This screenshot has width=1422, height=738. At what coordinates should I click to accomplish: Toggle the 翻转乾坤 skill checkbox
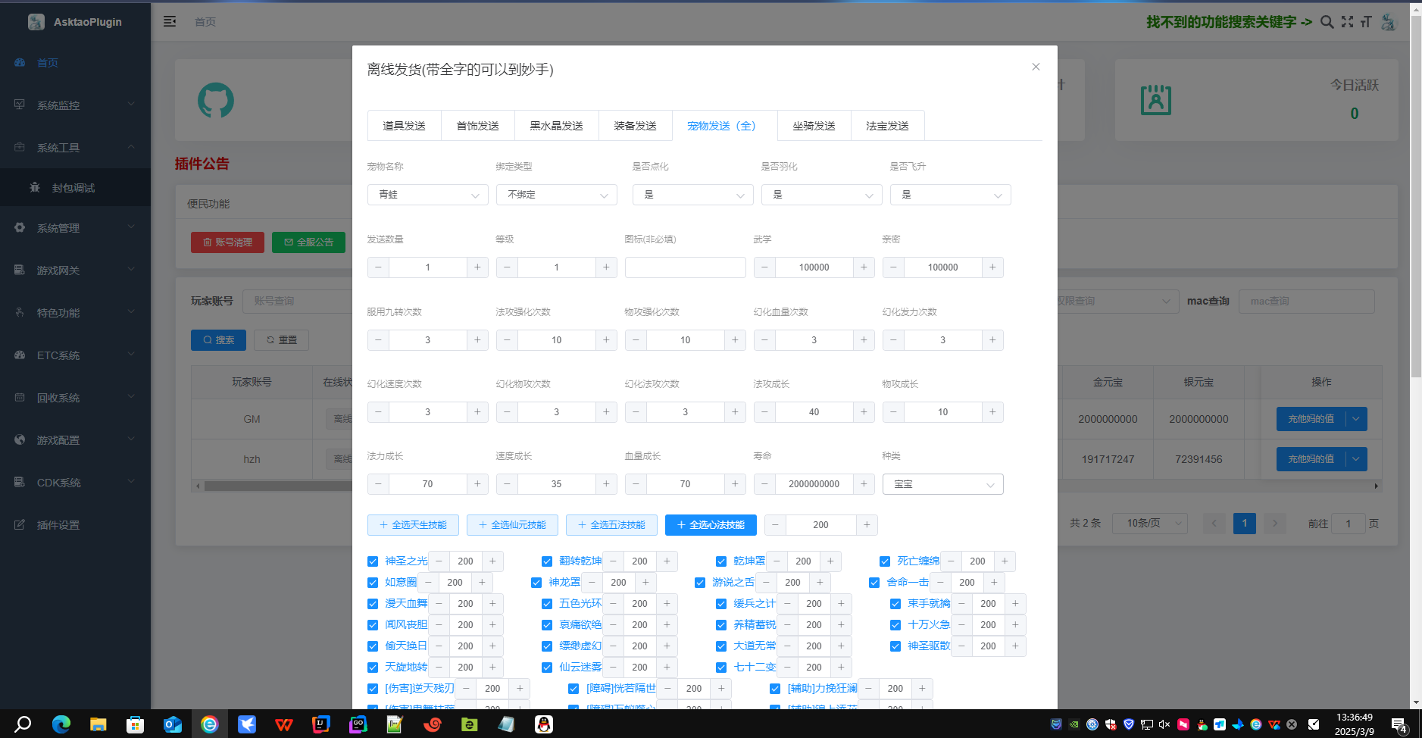pos(547,561)
